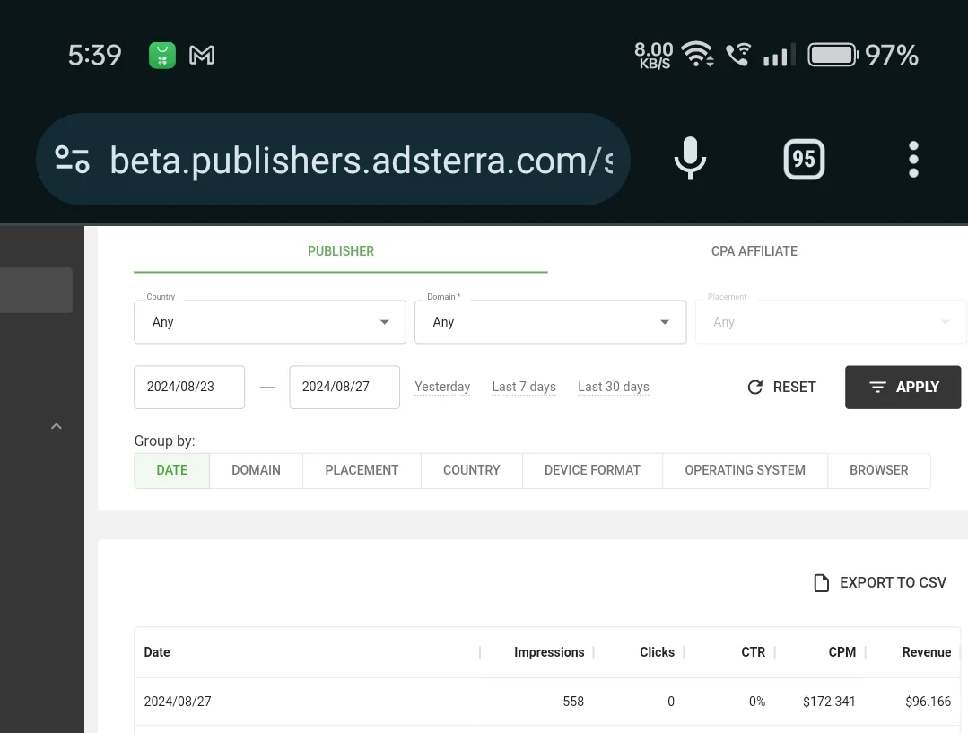Tap the microphone voice search icon
This screenshot has width=968, height=733.
click(690, 159)
